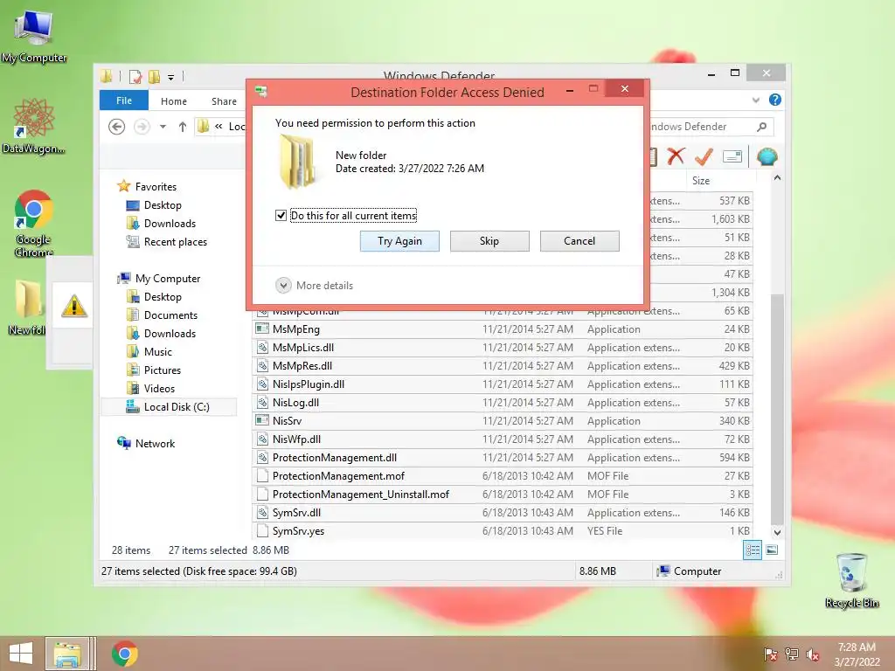
Task: Select the NisWfp.dll file
Action: (x=503, y=439)
